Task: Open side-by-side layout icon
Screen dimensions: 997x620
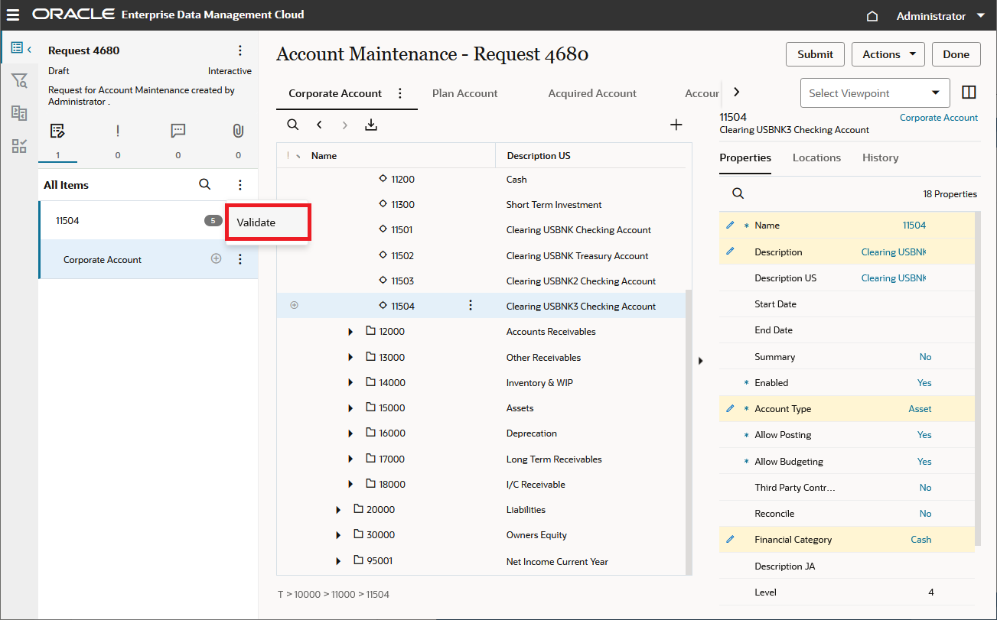Action: click(x=969, y=93)
